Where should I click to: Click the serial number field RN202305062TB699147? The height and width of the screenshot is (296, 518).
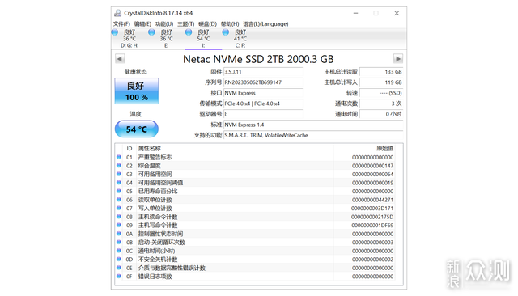[x=263, y=82]
